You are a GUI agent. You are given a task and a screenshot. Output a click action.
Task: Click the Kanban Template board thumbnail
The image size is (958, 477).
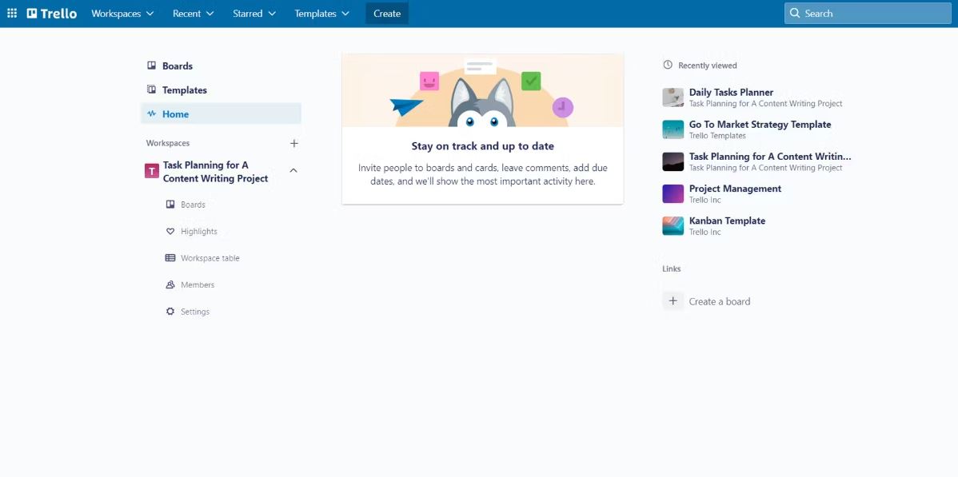click(x=673, y=226)
